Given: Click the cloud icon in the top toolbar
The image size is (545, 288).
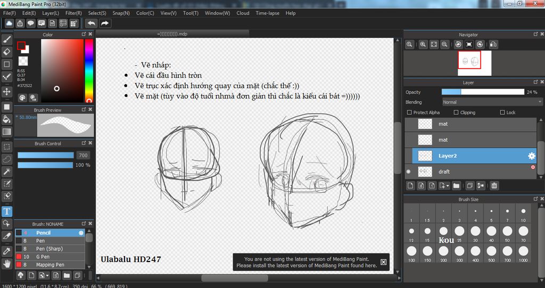Looking at the screenshot, I should 9,23.
